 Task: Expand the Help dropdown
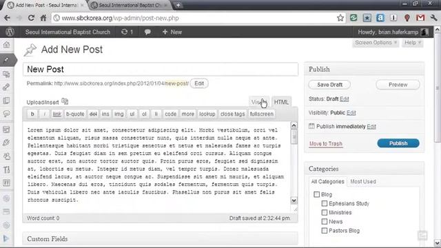(x=412, y=43)
